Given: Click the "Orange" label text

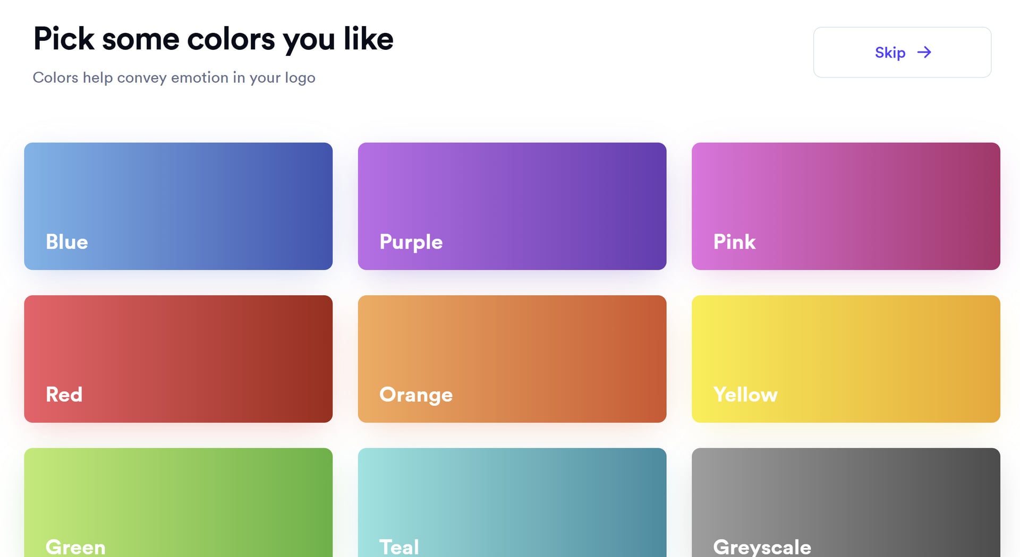Looking at the screenshot, I should [x=416, y=395].
